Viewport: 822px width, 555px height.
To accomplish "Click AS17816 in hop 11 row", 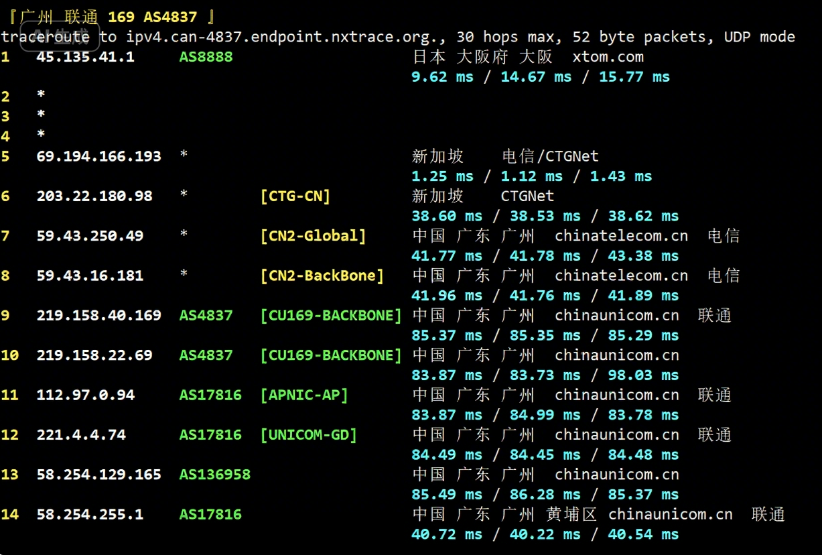I will [210, 395].
